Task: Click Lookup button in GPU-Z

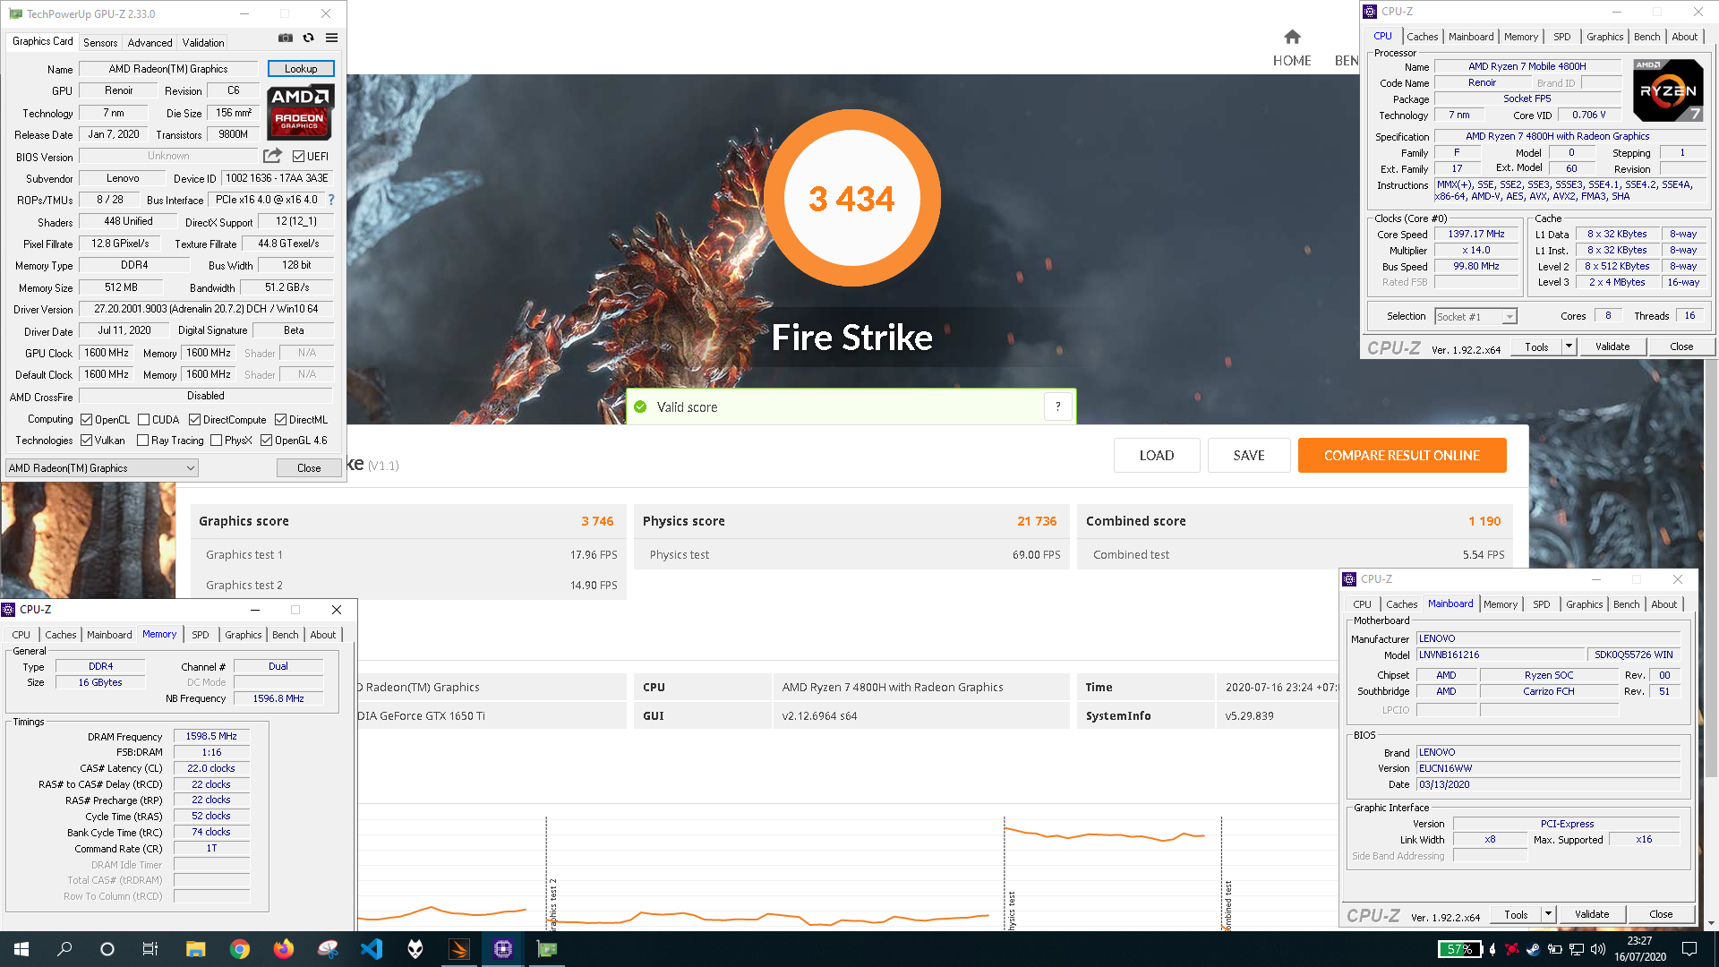Action: 301,69
